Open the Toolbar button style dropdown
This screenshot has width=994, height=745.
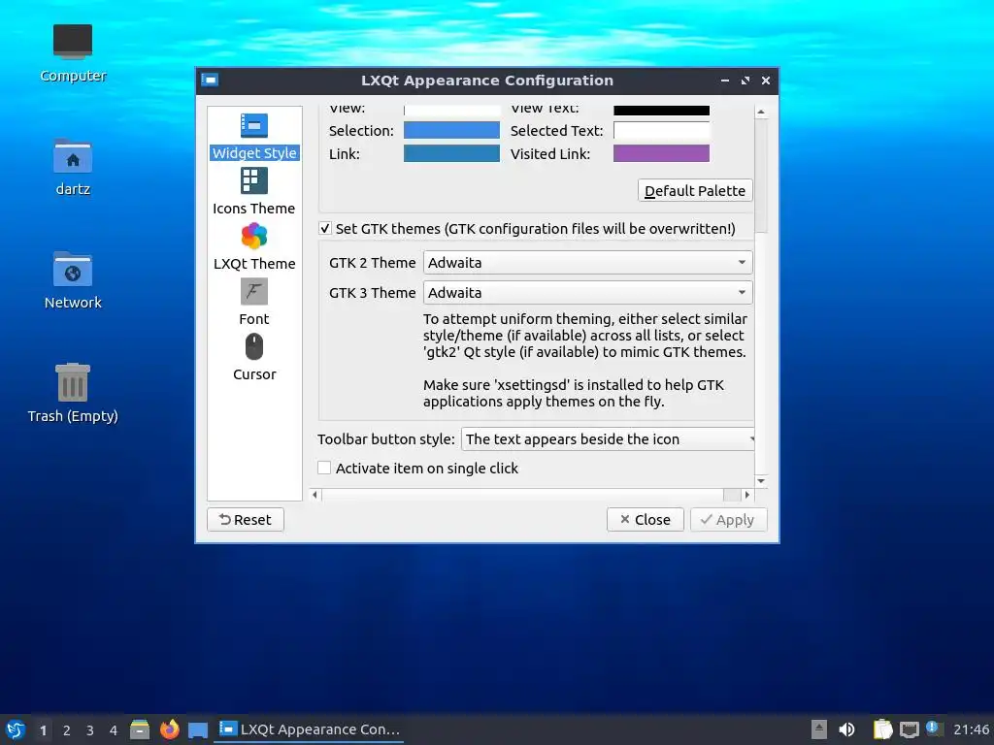[608, 439]
